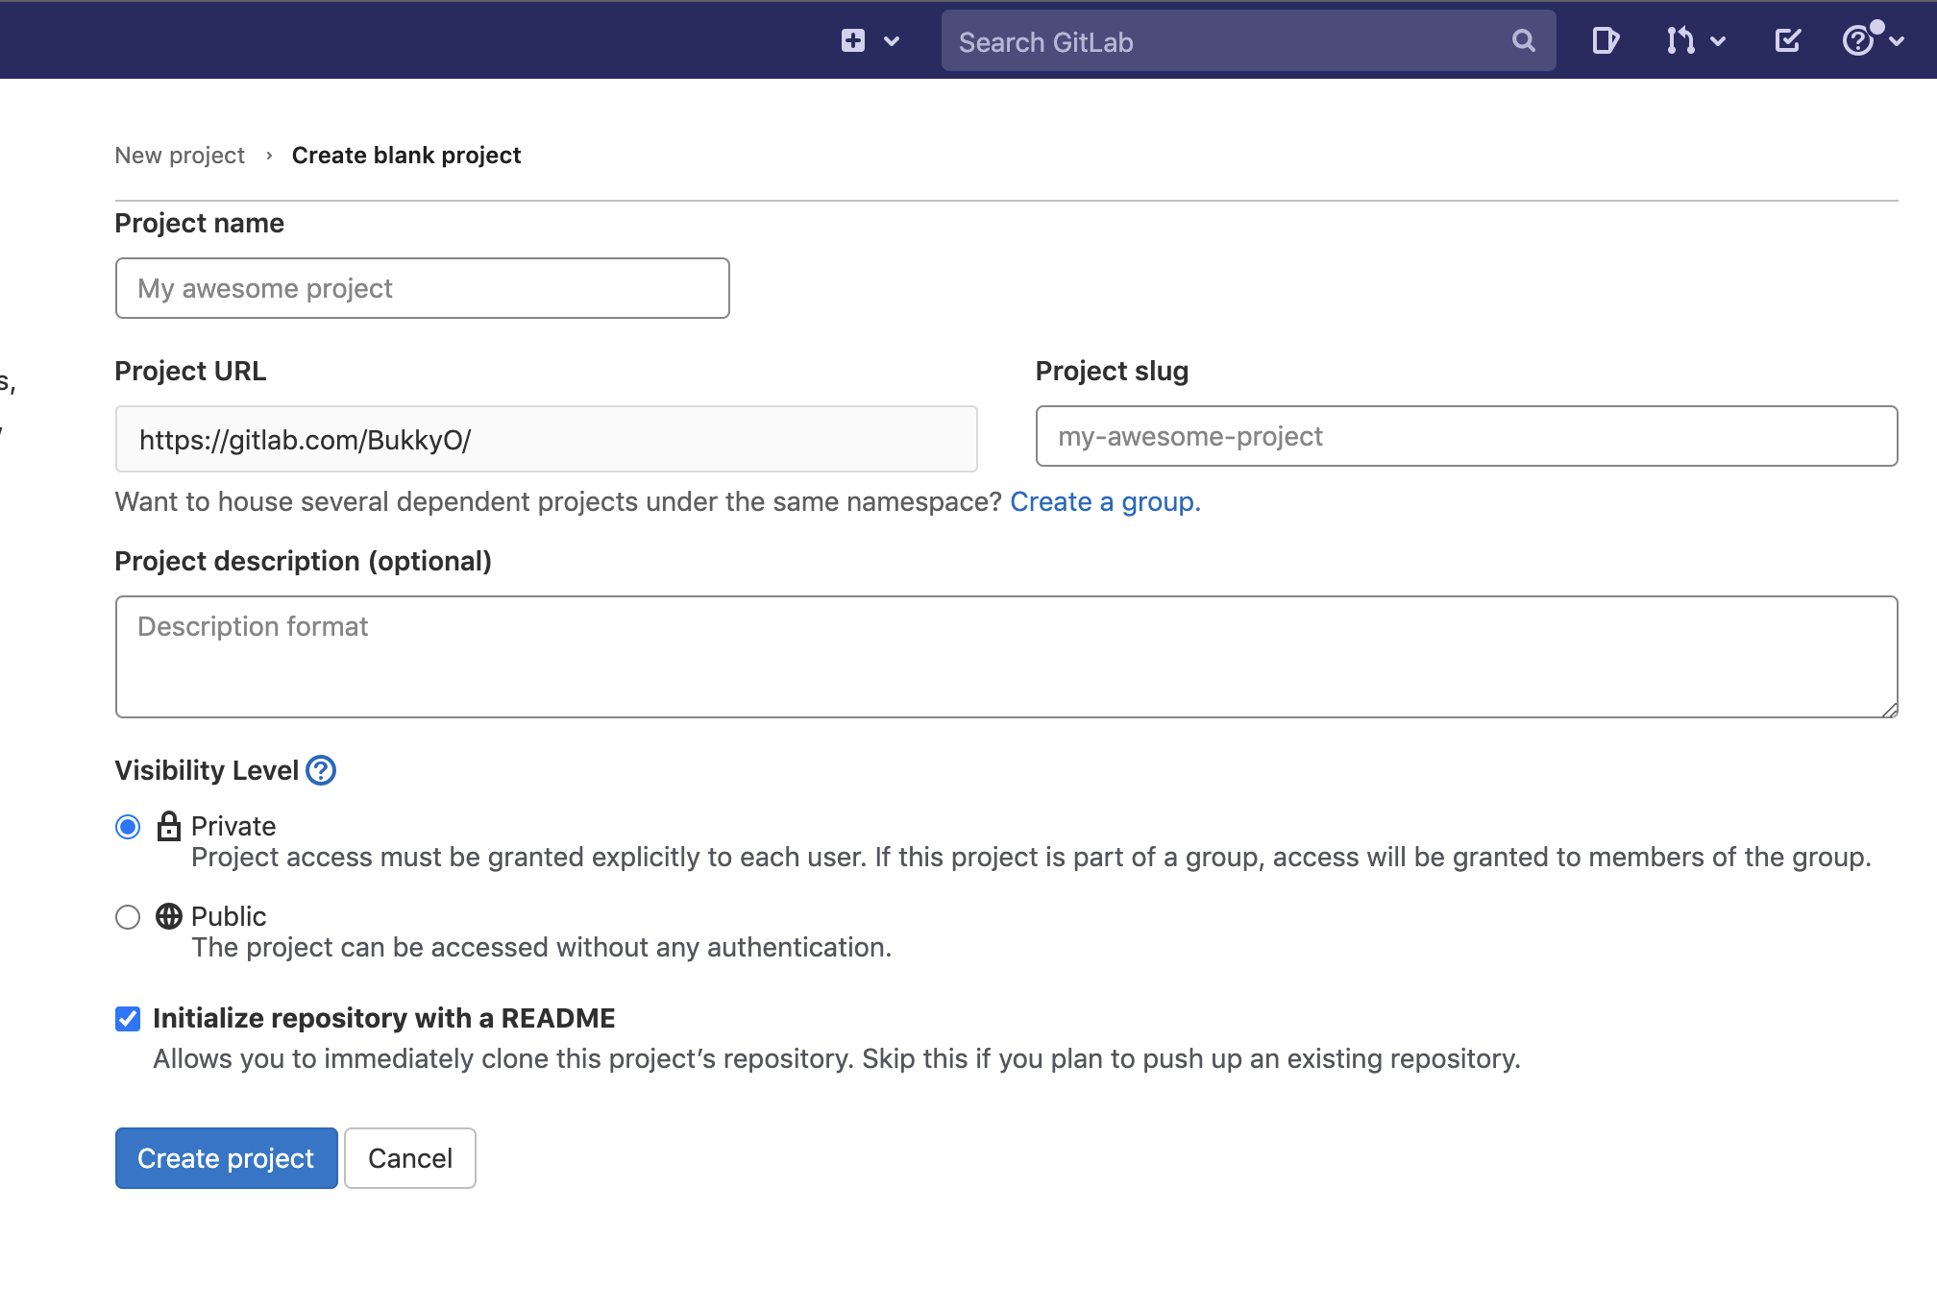
Task: Go back to New project breadcrumb
Action: 180,155
